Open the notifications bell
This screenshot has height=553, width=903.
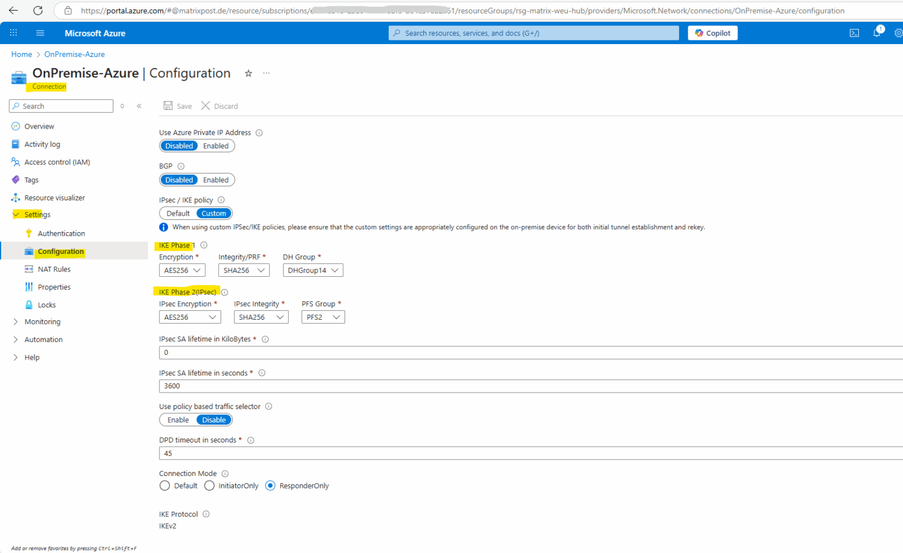tap(877, 33)
